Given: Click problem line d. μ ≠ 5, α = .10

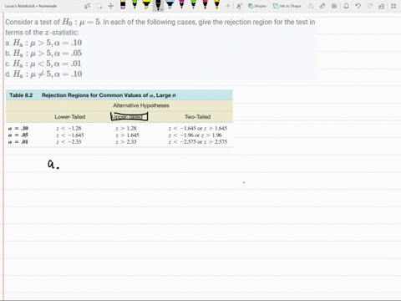Looking at the screenshot, I should (x=43, y=74).
